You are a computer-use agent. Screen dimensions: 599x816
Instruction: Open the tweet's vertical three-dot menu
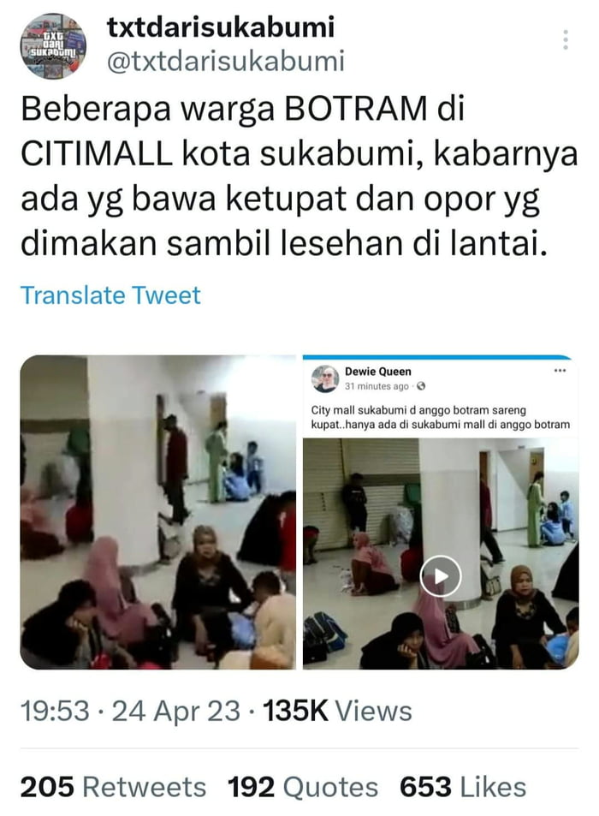pos(566,39)
